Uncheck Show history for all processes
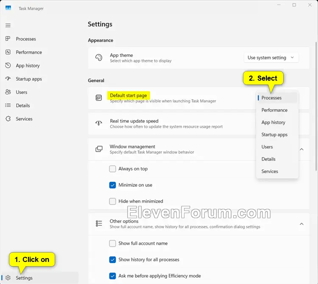The height and width of the screenshot is (284, 318). [112, 259]
